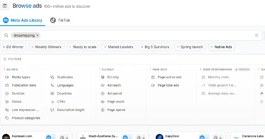Select the Ready to scale preset
This screenshot has width=265, height=139.
83,47
